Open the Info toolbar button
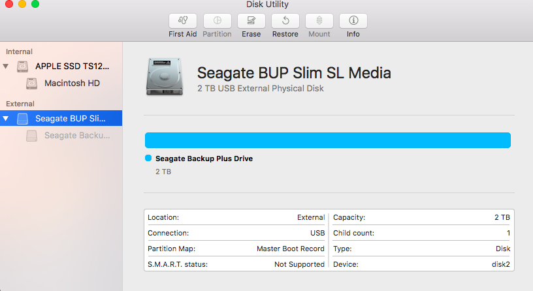Viewport: 533px width, 291px height. (x=353, y=21)
